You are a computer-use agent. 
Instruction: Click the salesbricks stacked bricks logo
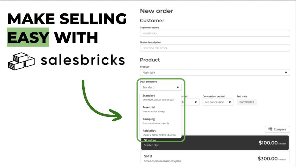pos(21,61)
